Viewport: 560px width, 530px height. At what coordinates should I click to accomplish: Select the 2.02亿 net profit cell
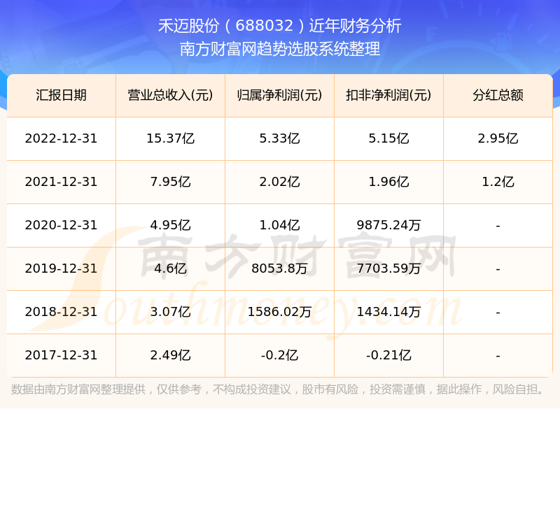click(279, 182)
